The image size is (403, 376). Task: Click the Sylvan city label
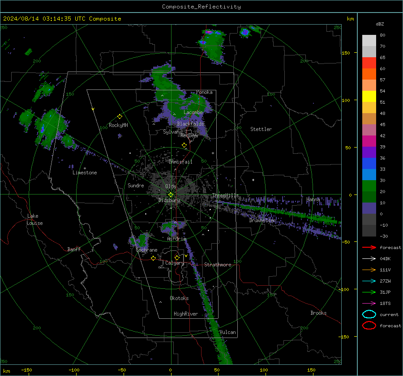tap(171, 132)
